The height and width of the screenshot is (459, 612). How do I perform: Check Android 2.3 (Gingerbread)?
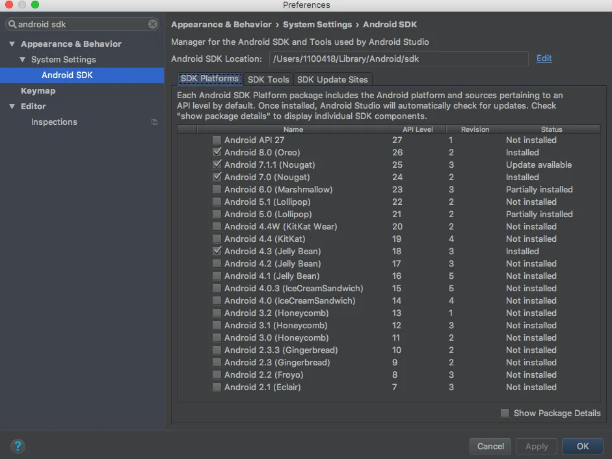(x=217, y=362)
